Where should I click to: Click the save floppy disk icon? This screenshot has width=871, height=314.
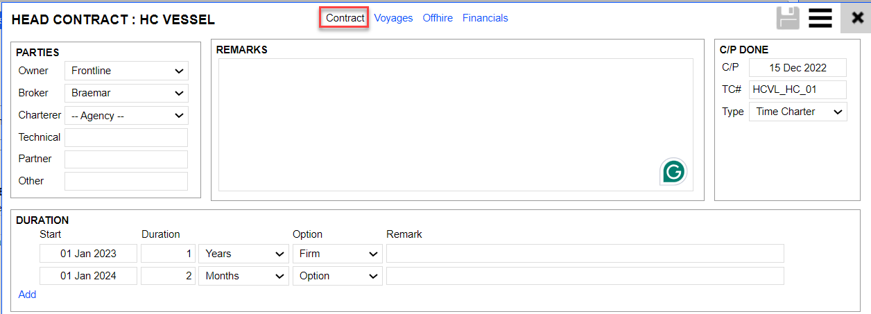788,18
